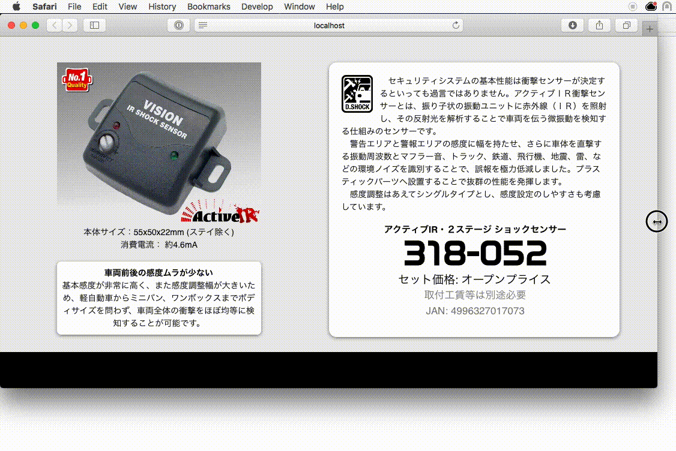
Task: Click the Safari forward button
Action: pyautogui.click(x=71, y=25)
